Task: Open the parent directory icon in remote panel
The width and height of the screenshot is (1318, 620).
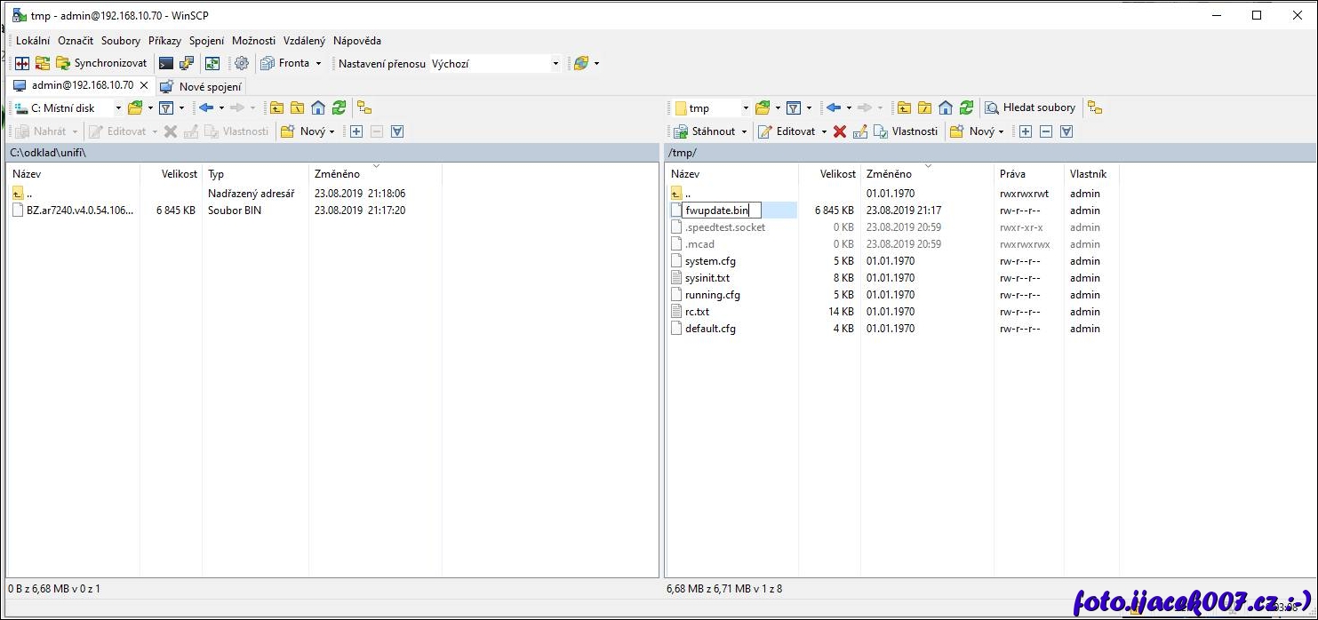Action: (904, 107)
